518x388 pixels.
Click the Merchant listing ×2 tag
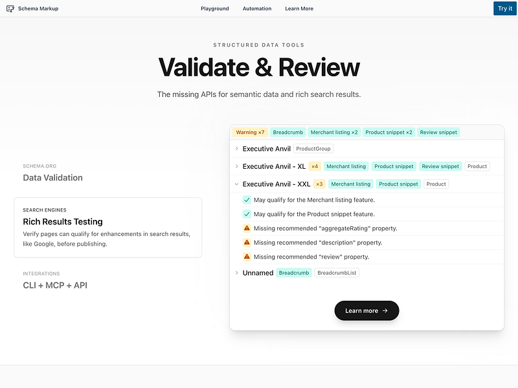334,133
